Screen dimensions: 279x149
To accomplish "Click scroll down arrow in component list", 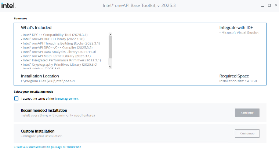I will [x=110, y=67].
